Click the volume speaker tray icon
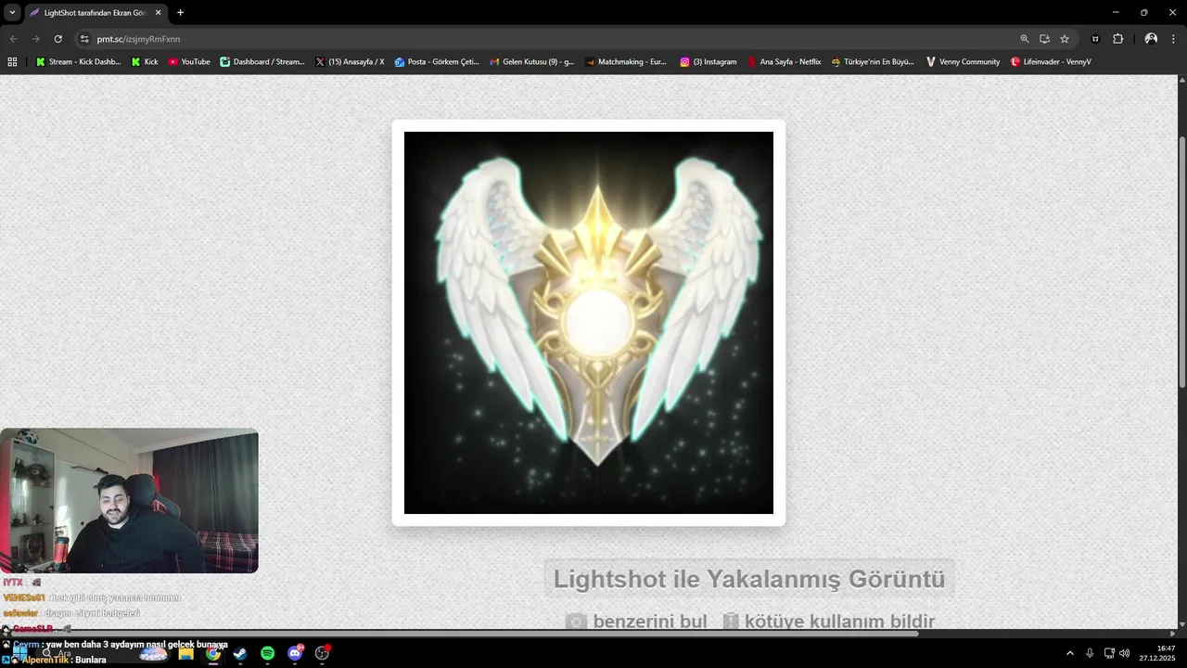The image size is (1187, 668). tap(1125, 653)
